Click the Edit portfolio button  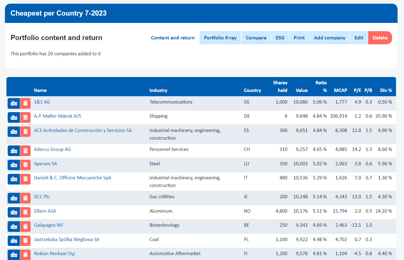[359, 38]
